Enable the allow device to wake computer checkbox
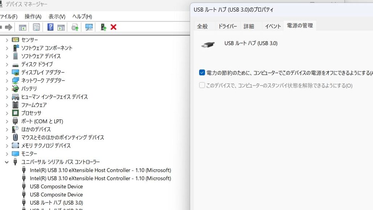 point(202,86)
